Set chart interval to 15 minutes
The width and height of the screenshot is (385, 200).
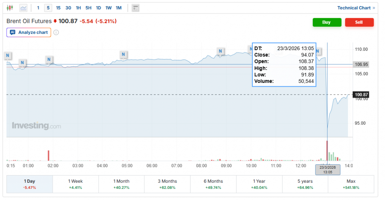pyautogui.click(x=58, y=8)
